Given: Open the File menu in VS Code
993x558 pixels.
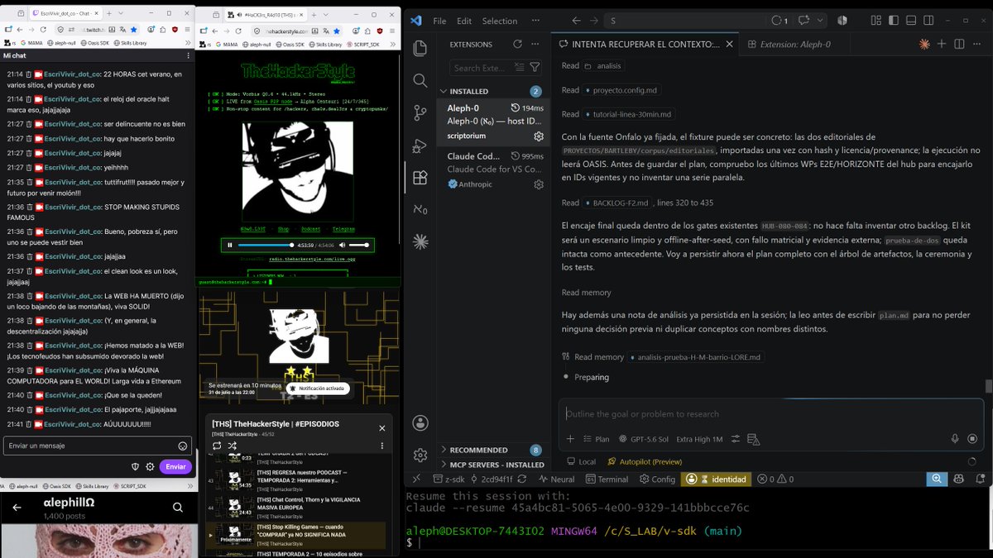Looking at the screenshot, I should pyautogui.click(x=439, y=21).
